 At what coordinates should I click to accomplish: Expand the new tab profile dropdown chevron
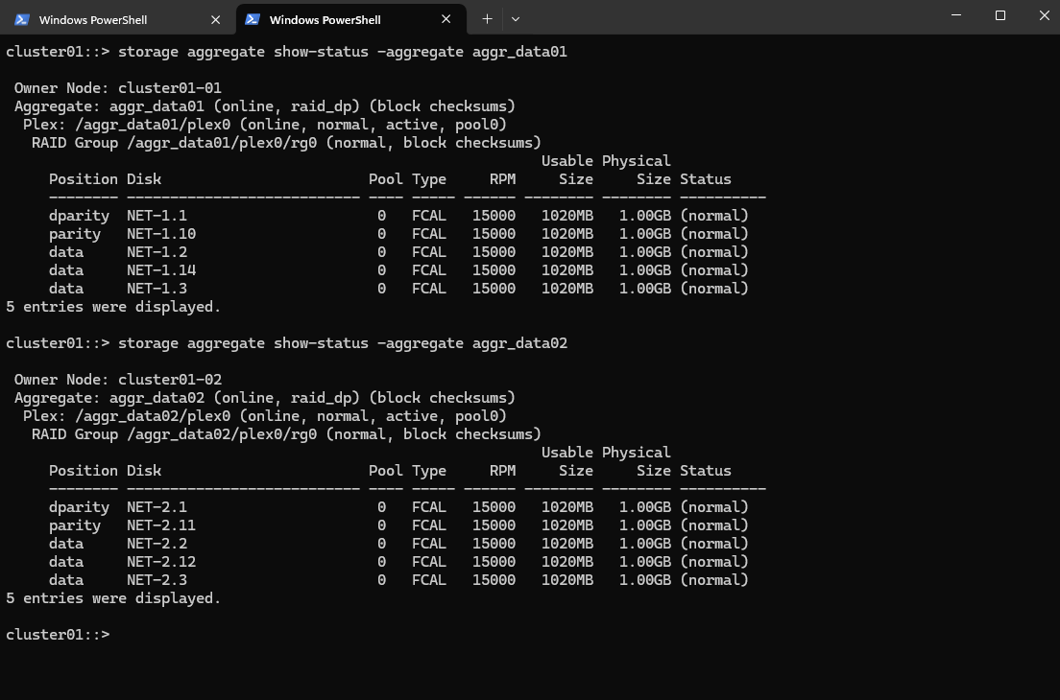516,19
